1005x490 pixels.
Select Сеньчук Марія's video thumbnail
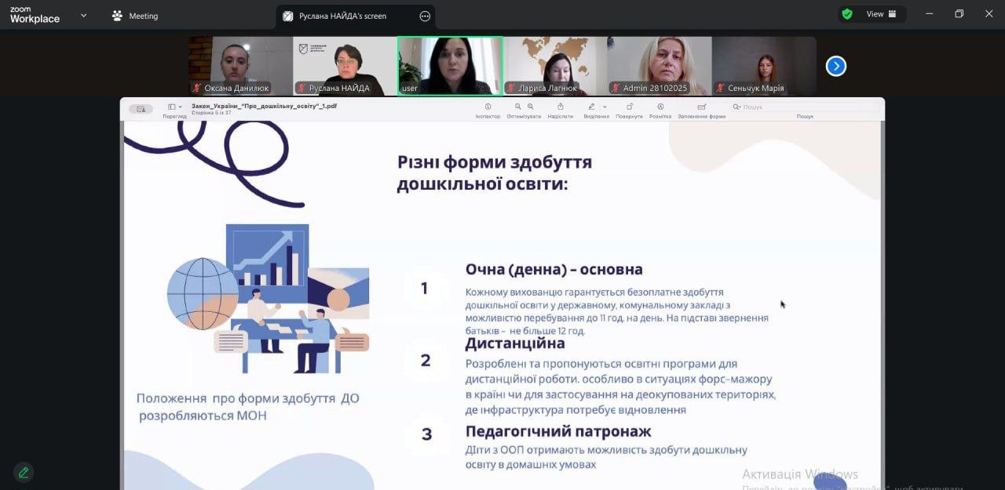[764, 66]
